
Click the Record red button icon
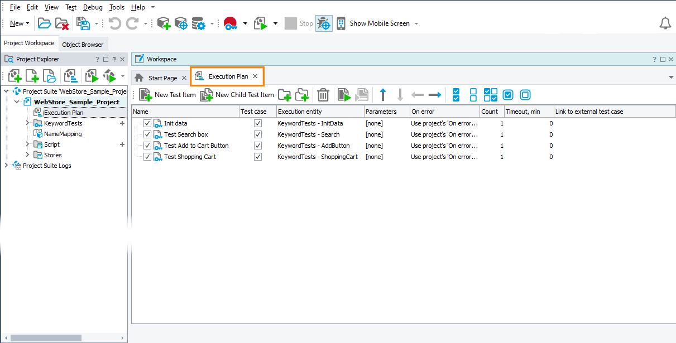(x=230, y=23)
